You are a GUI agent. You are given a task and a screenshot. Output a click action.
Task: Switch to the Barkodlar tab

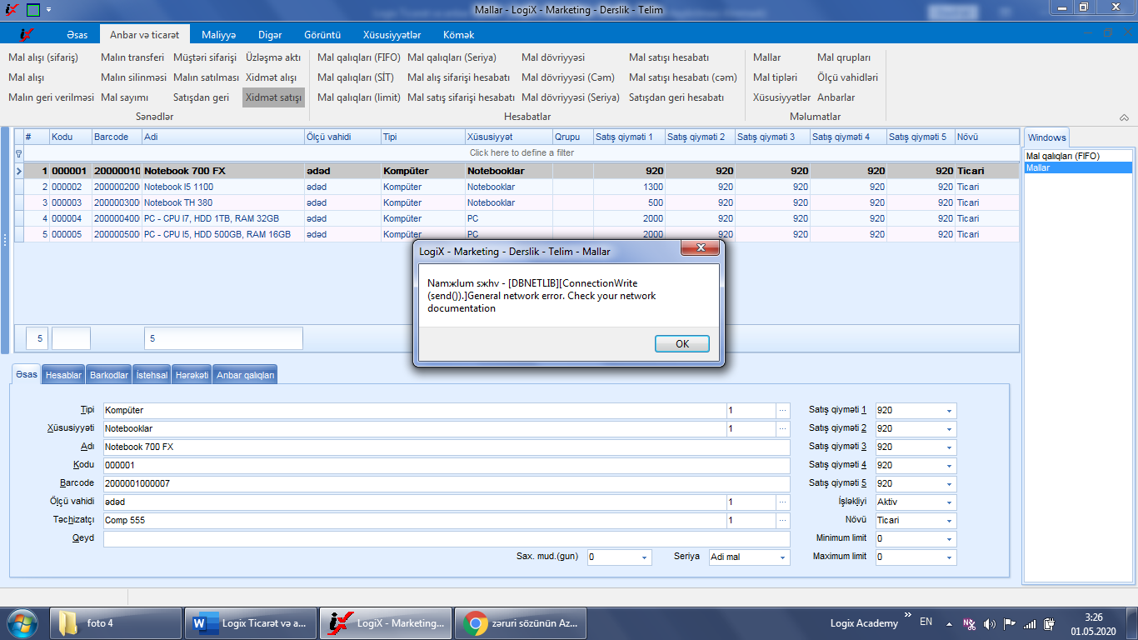coord(109,376)
